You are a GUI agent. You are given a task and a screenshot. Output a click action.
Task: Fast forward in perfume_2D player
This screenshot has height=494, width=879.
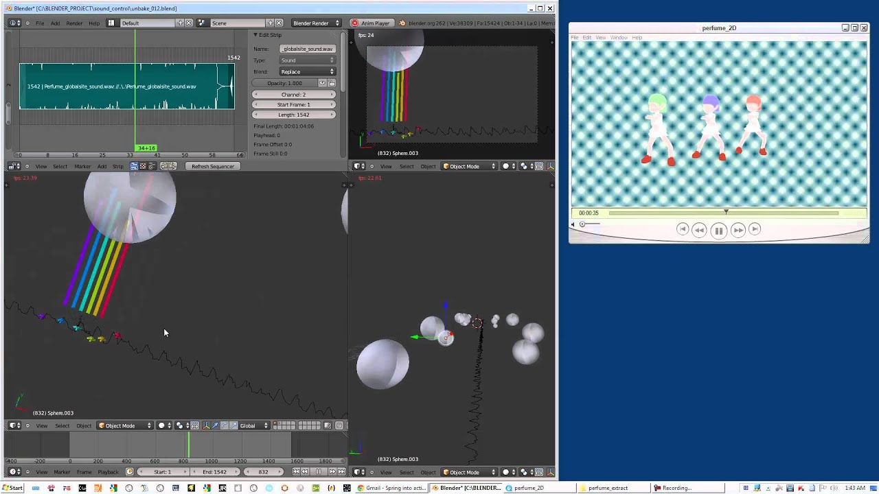738,231
